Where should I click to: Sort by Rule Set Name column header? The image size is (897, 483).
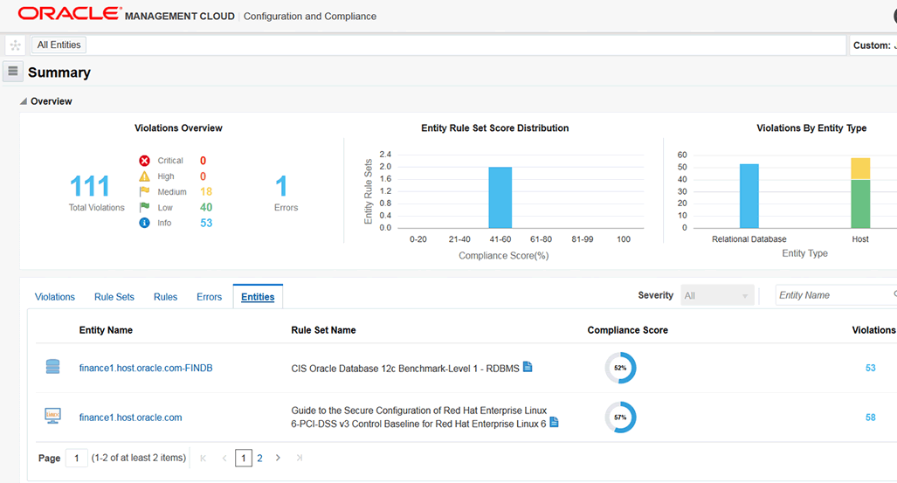point(323,330)
